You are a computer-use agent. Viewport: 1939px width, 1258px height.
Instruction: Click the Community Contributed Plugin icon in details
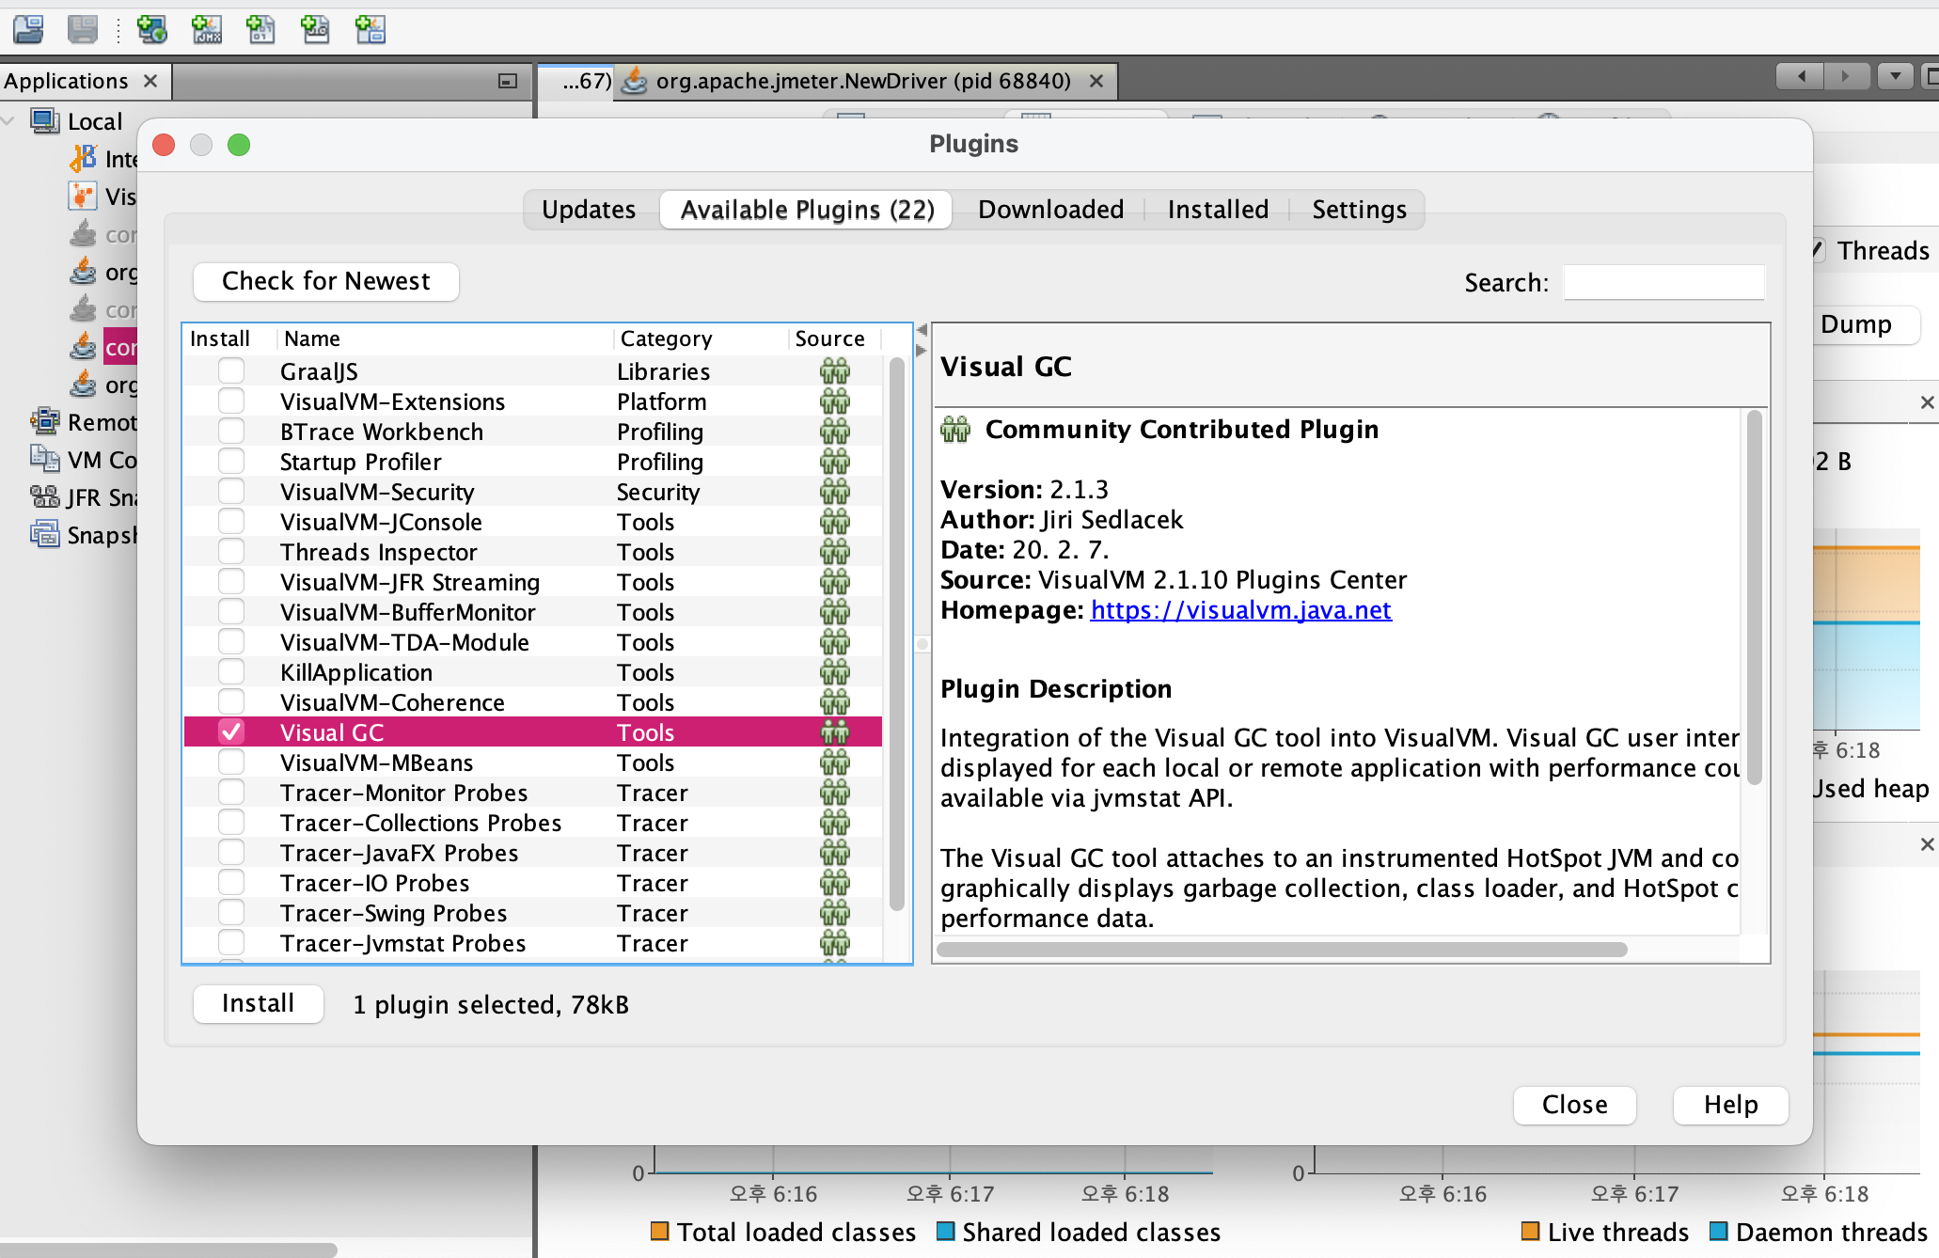pos(955,430)
